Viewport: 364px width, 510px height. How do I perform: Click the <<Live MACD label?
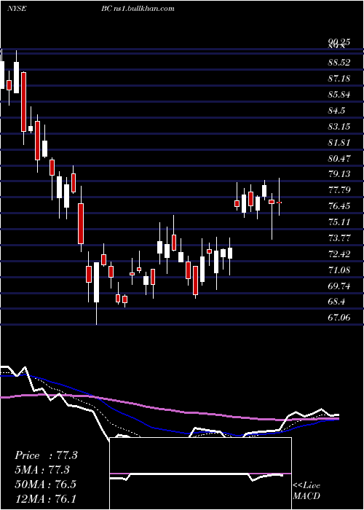[306, 491]
